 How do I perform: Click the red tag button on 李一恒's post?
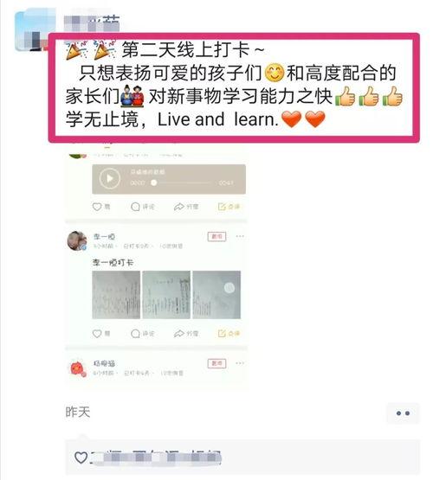216,237
